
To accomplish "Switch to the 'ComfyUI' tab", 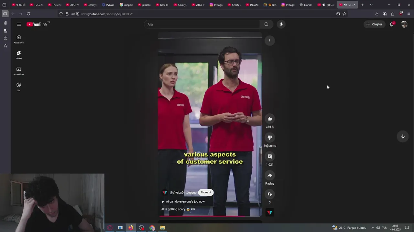I will pyautogui.click(x=180, y=5).
